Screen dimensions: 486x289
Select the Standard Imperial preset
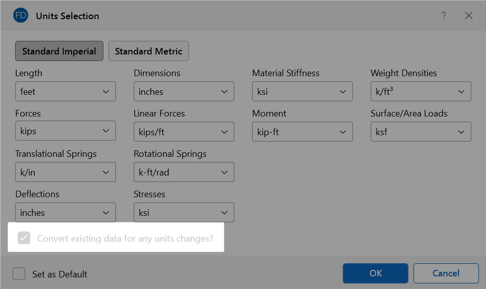pyautogui.click(x=59, y=51)
